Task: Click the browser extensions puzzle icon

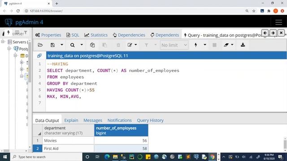Action: click(x=269, y=11)
